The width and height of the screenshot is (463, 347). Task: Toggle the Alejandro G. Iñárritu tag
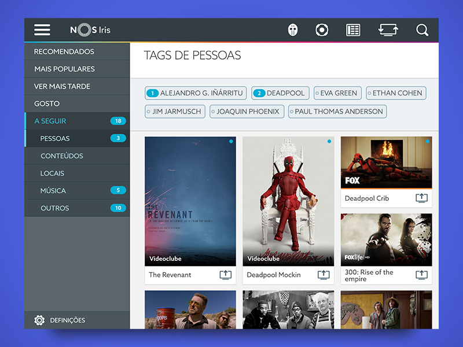[196, 93]
